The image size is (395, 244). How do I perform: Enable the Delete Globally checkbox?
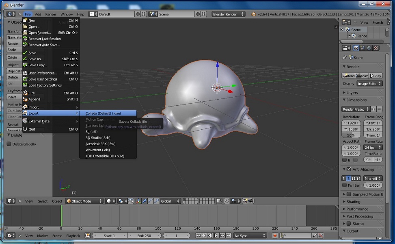pos(9,144)
